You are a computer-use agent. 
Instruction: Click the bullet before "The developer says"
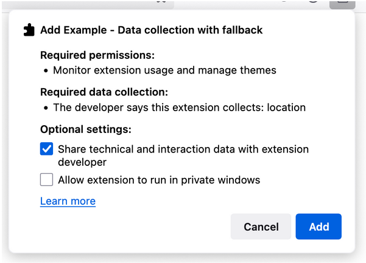click(46, 108)
